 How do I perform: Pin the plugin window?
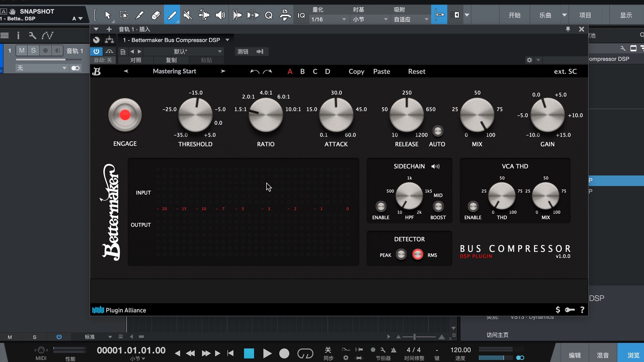pyautogui.click(x=568, y=29)
